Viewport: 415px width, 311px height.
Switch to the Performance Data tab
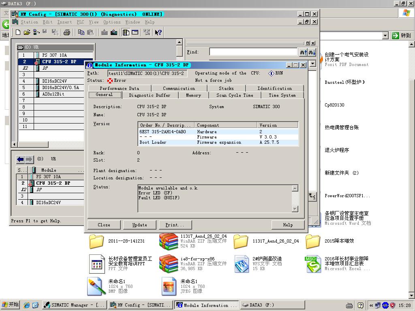click(120, 88)
